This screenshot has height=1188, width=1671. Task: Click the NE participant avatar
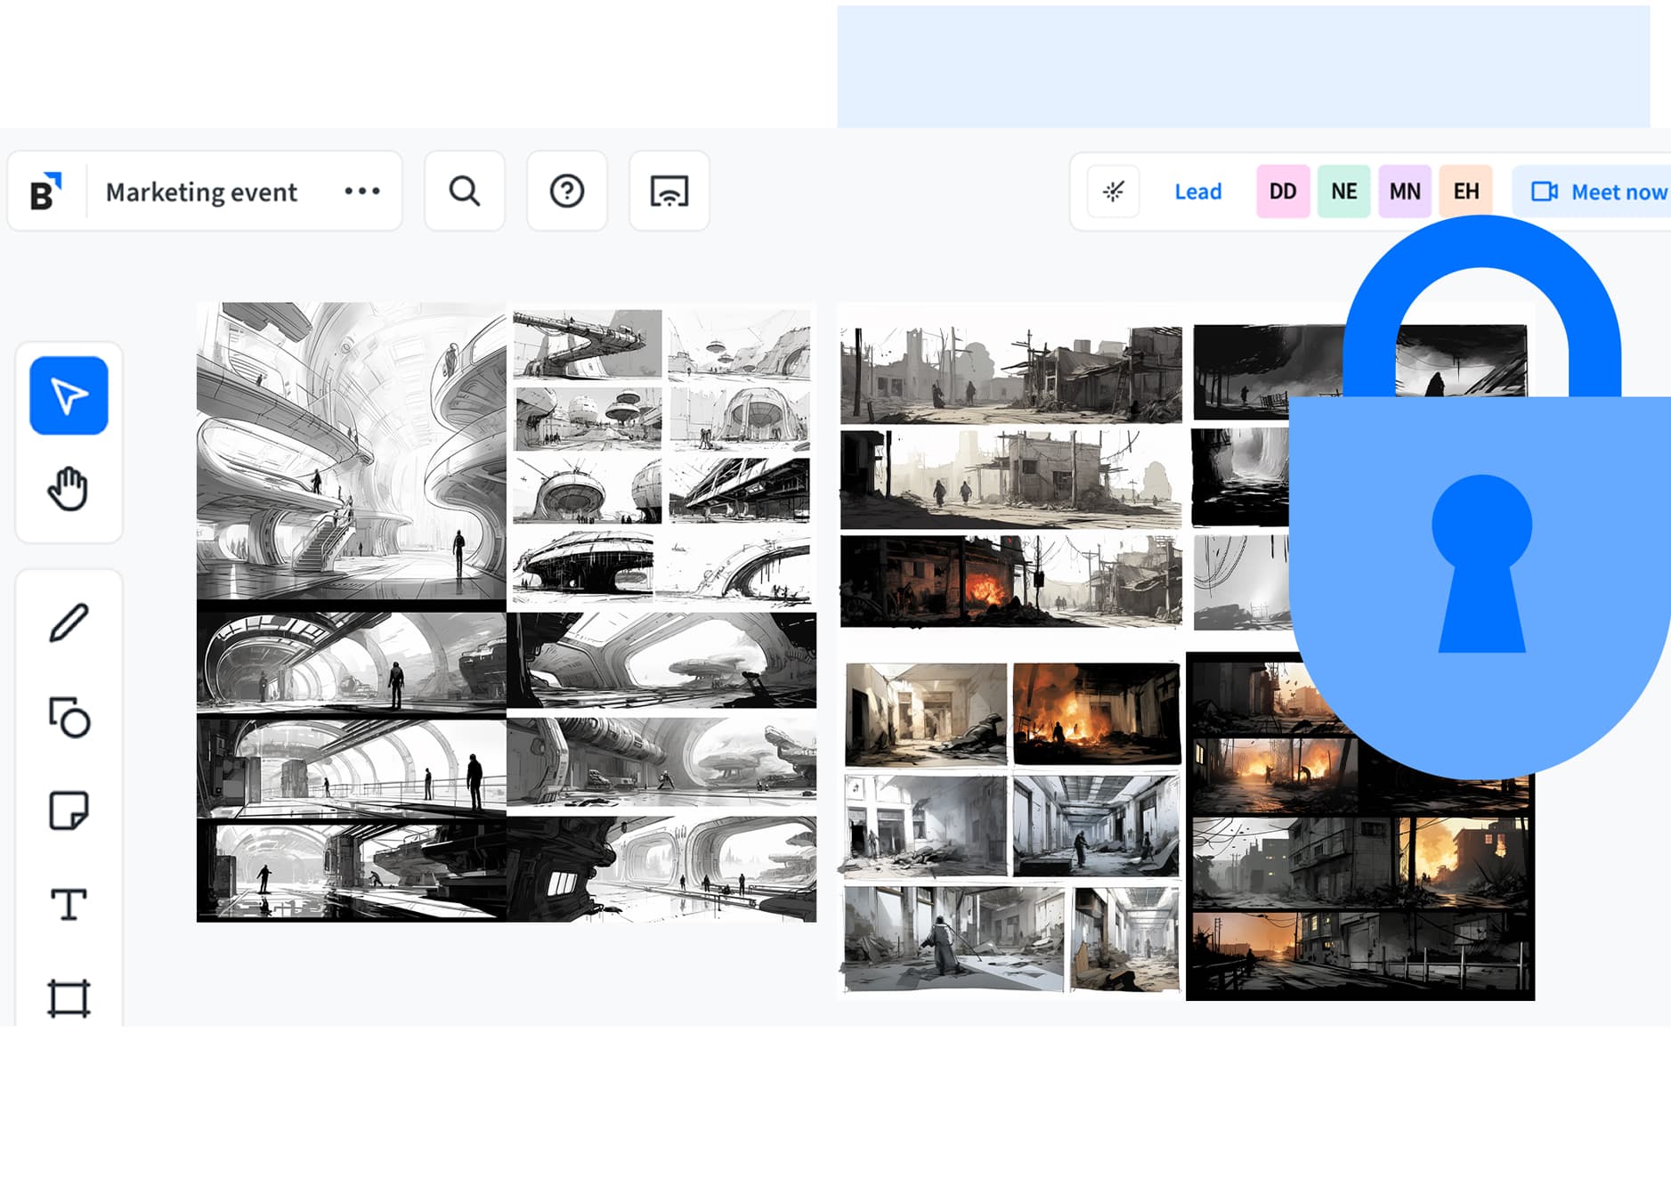click(x=1343, y=191)
